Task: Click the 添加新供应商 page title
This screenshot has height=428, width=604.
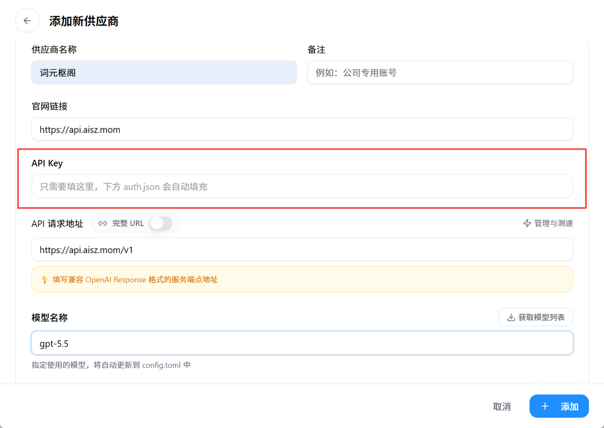Action: 84,21
